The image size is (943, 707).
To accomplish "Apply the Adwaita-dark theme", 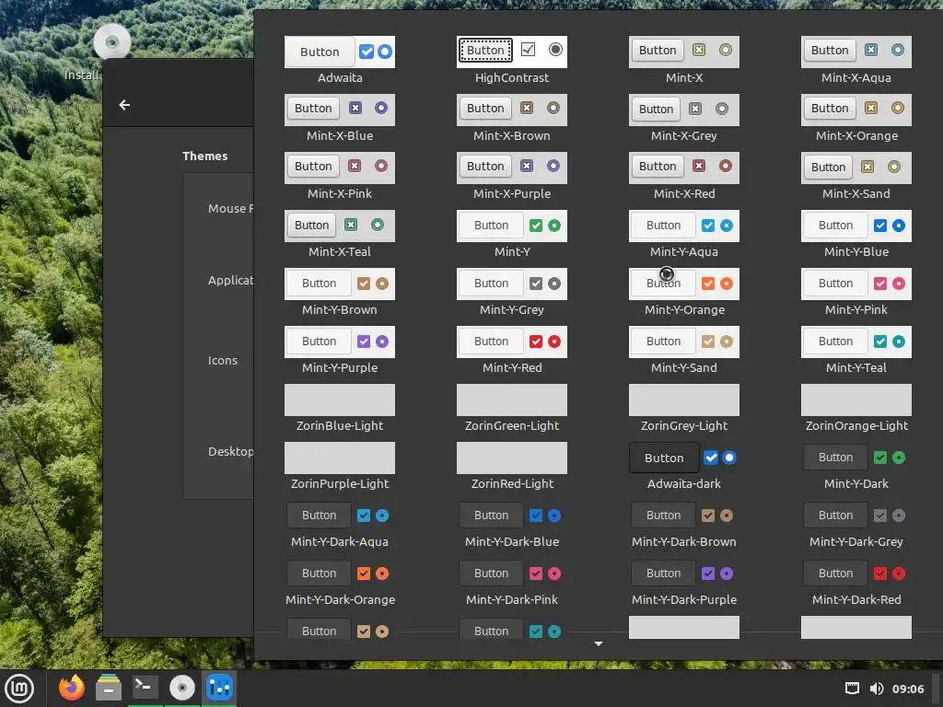I will [684, 467].
